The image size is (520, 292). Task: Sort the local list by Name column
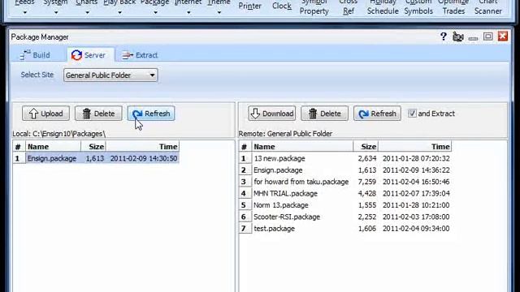[53, 147]
